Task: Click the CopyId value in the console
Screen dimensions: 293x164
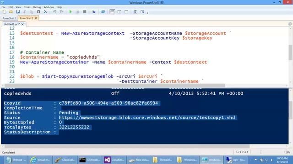Action: pos(108,103)
